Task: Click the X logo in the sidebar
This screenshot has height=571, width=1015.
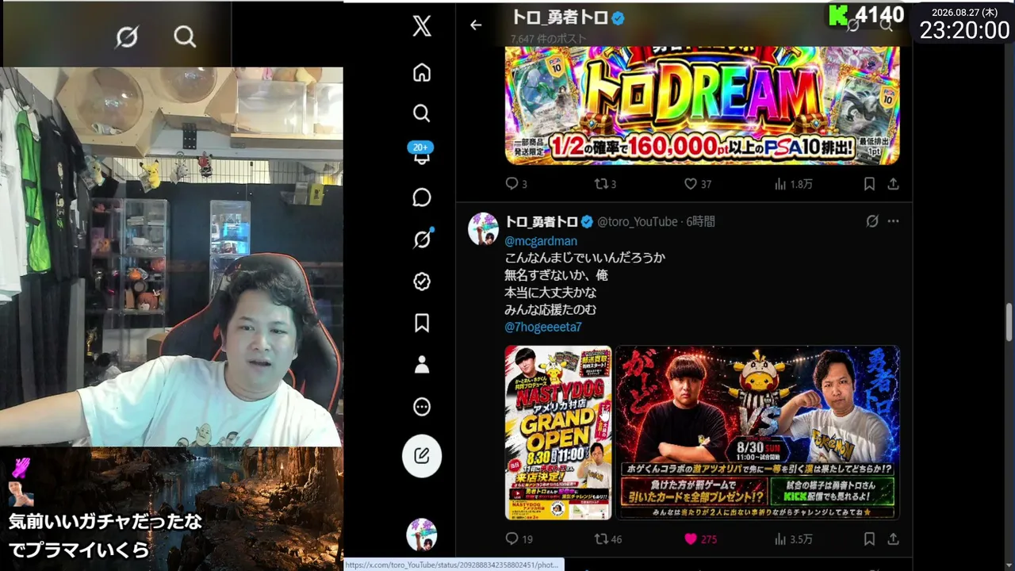Action: pos(422,26)
